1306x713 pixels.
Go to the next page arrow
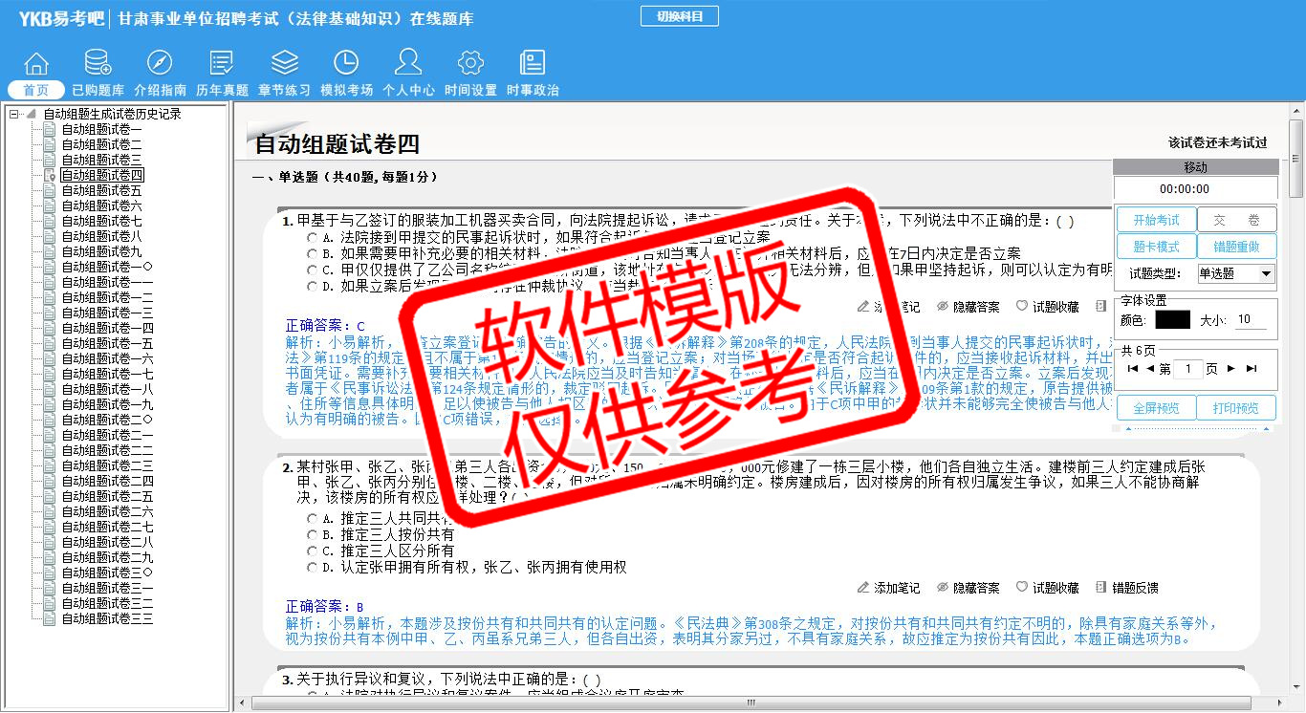point(1231,369)
